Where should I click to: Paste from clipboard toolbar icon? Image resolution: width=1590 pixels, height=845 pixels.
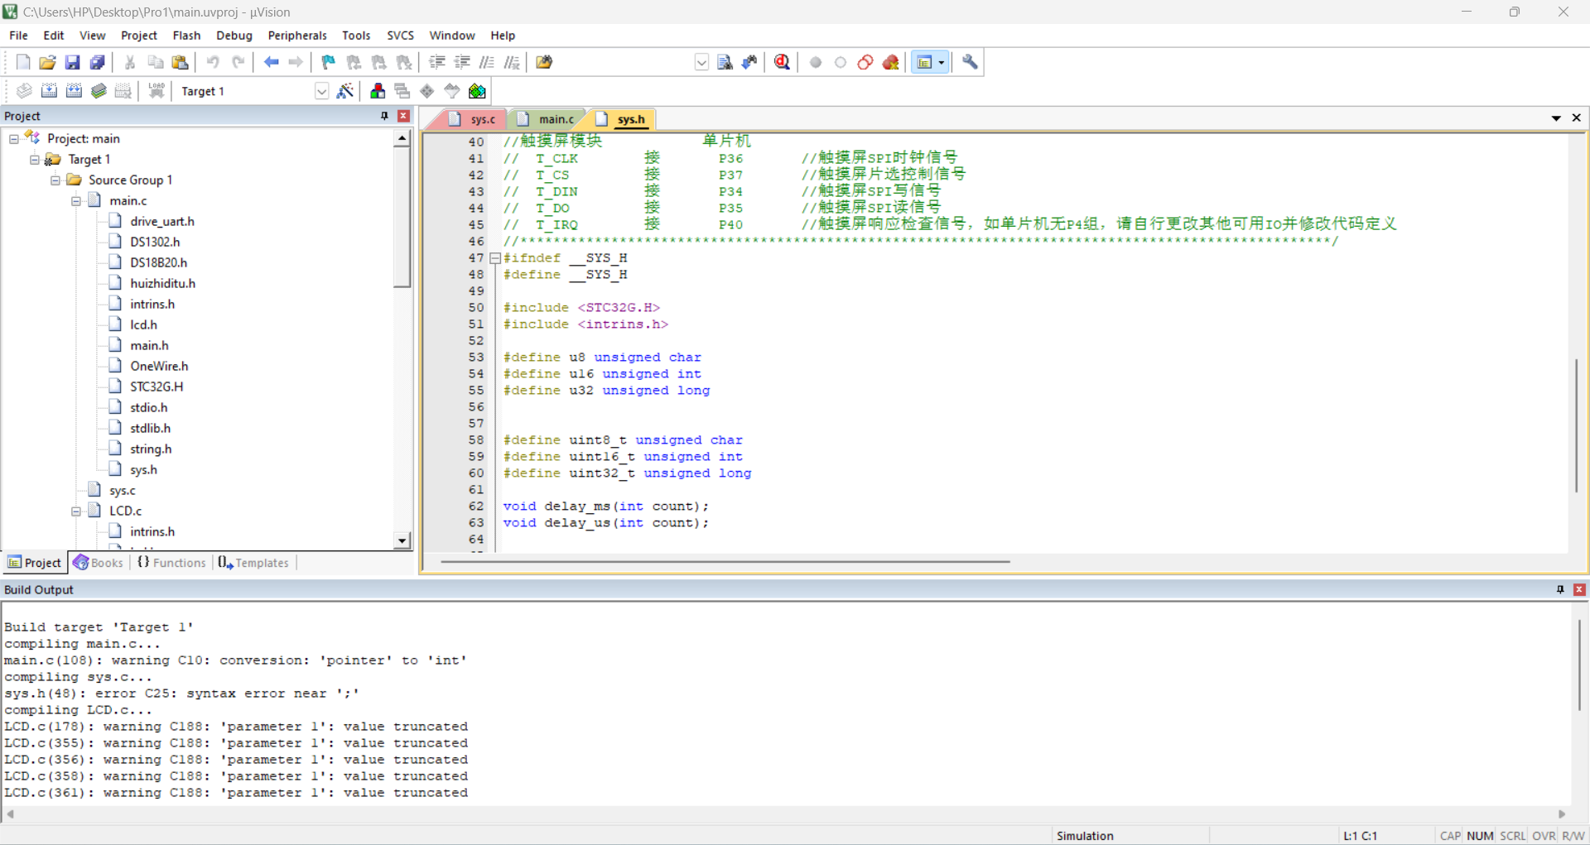pos(180,62)
